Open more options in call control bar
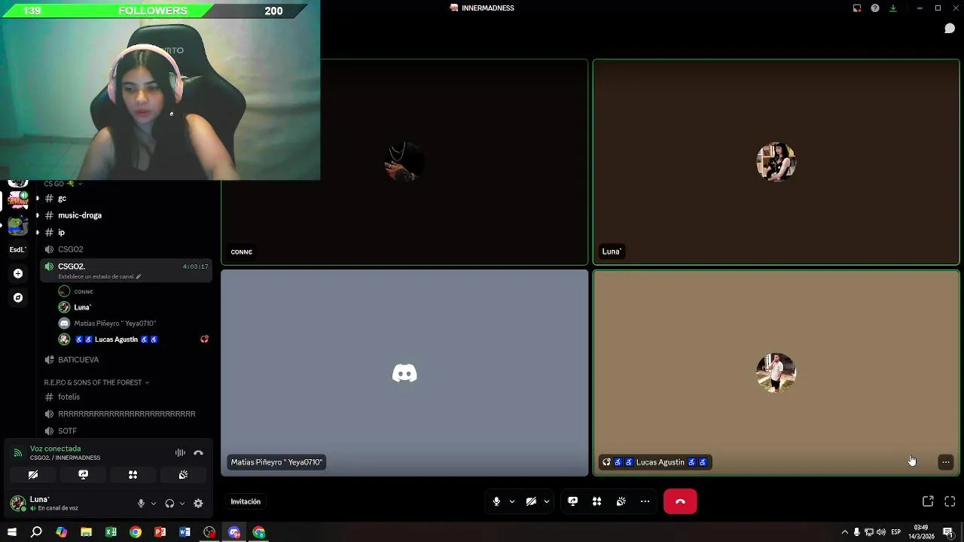Image resolution: width=964 pixels, height=542 pixels. [645, 501]
